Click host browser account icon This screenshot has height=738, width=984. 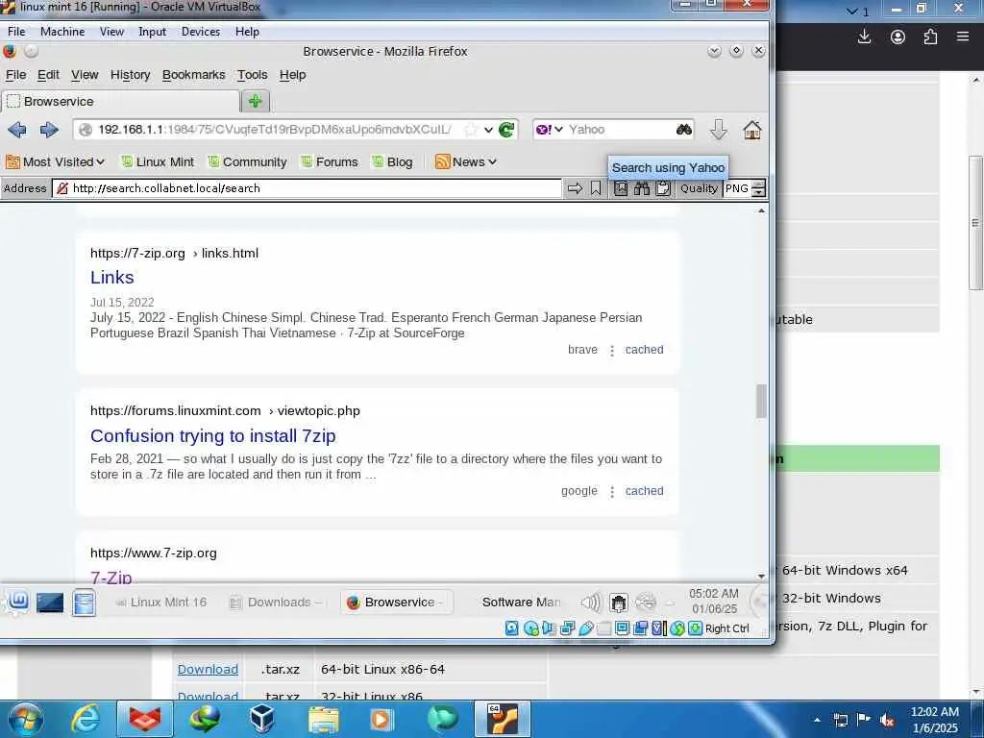point(898,37)
